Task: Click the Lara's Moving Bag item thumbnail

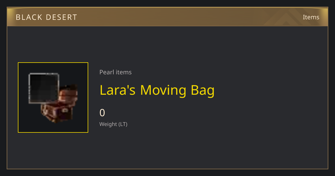Action: tap(53, 97)
